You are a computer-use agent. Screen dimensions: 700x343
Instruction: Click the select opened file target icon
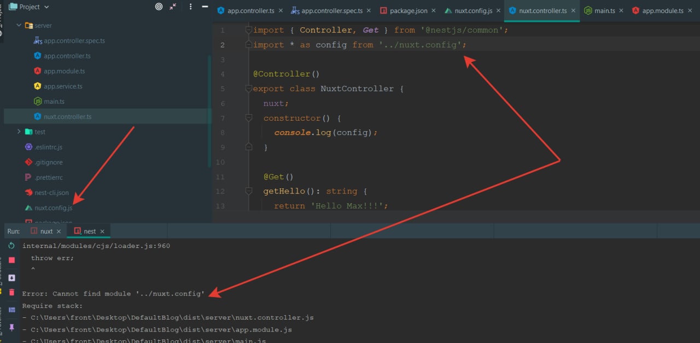pyautogui.click(x=159, y=7)
